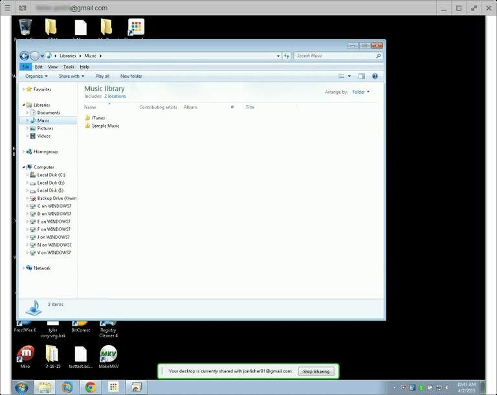Go forward in the Explorer window

coord(34,56)
